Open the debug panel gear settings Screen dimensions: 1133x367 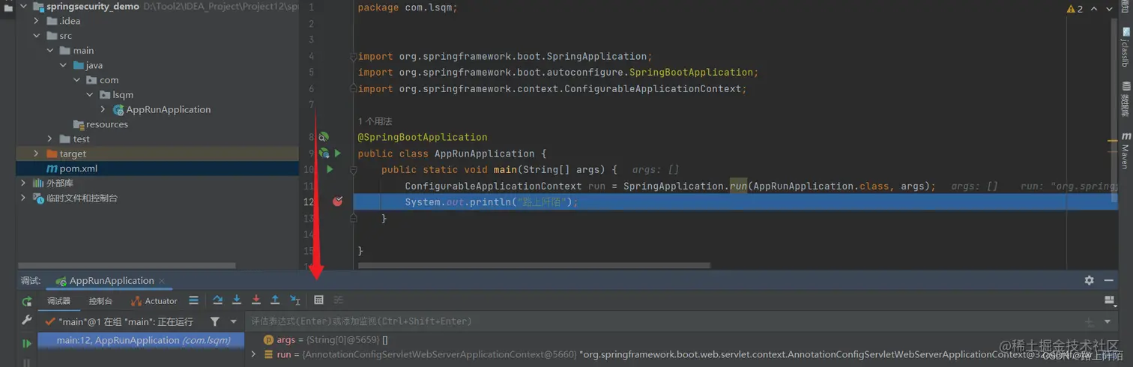point(1089,280)
